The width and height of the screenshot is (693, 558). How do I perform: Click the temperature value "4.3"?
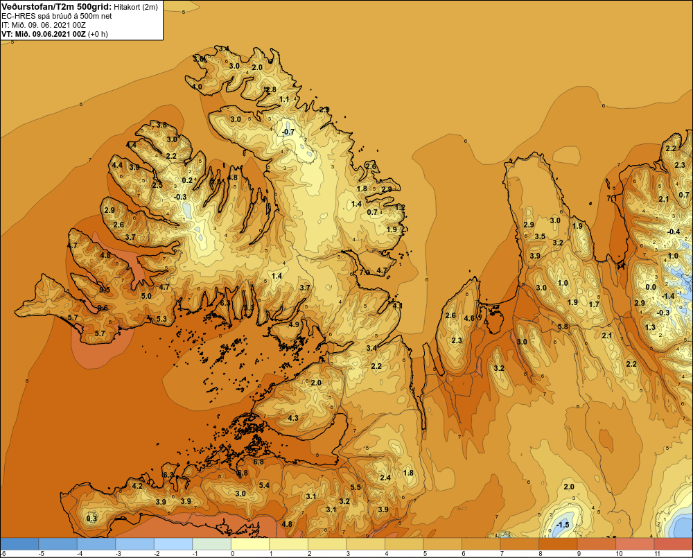point(293,418)
